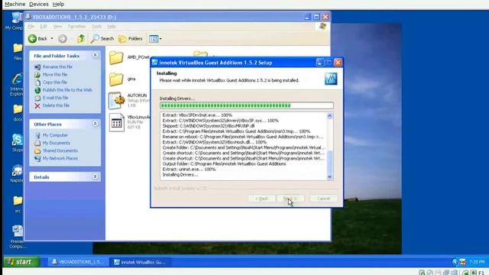Open the Devices menu
This screenshot has width=489, height=275.
click(39, 4)
